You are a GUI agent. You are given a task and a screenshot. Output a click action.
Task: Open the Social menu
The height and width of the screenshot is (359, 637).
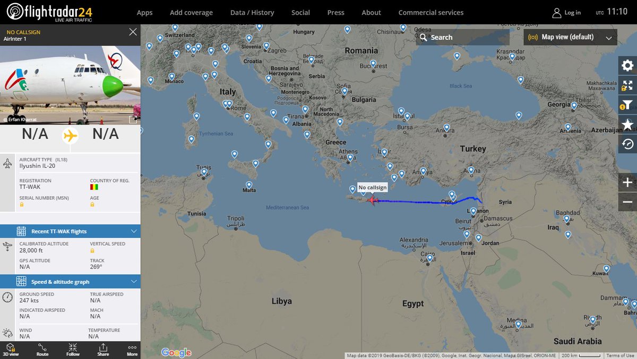(300, 13)
